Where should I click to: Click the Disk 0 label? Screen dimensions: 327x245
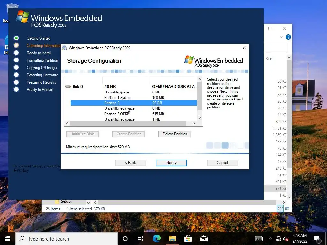click(77, 87)
